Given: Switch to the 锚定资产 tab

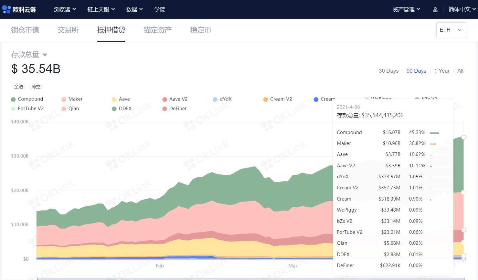Looking at the screenshot, I should (x=158, y=30).
